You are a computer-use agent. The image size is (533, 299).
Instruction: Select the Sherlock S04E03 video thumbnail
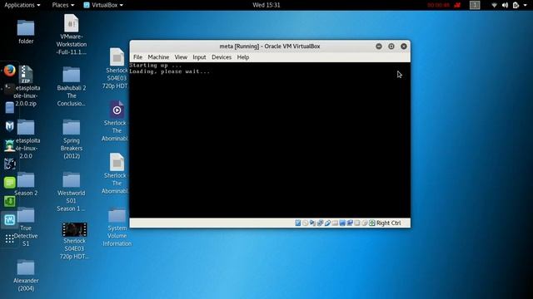click(74, 241)
